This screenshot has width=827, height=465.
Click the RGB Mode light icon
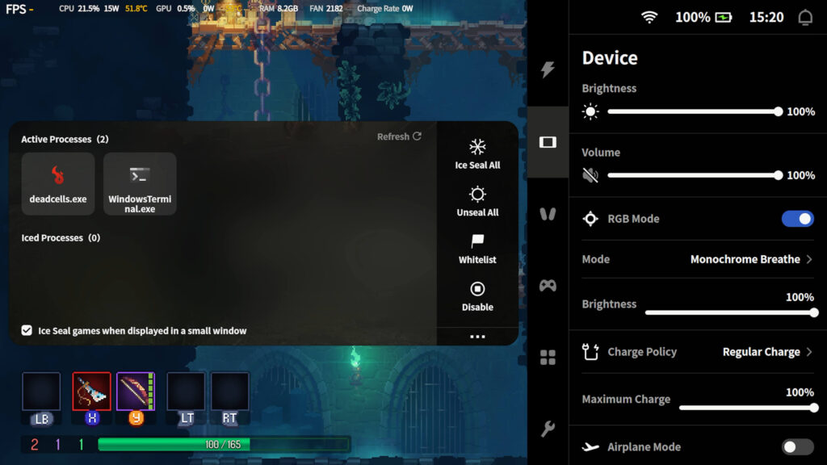point(590,218)
